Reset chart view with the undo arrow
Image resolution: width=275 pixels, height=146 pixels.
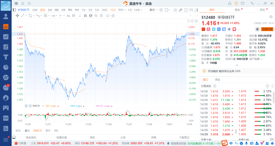point(188,21)
